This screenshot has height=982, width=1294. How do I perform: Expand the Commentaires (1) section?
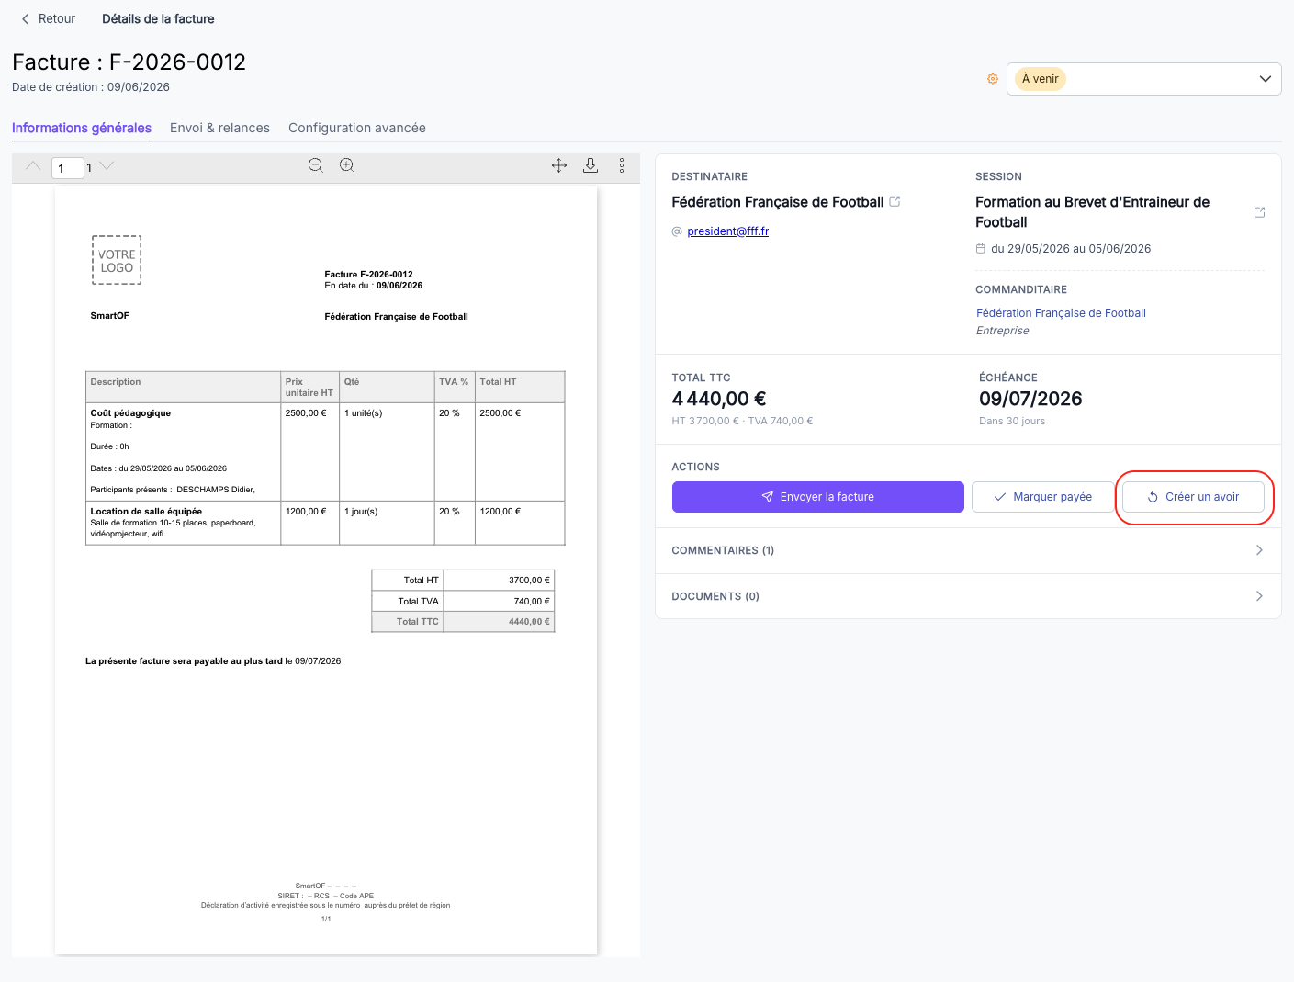click(968, 550)
